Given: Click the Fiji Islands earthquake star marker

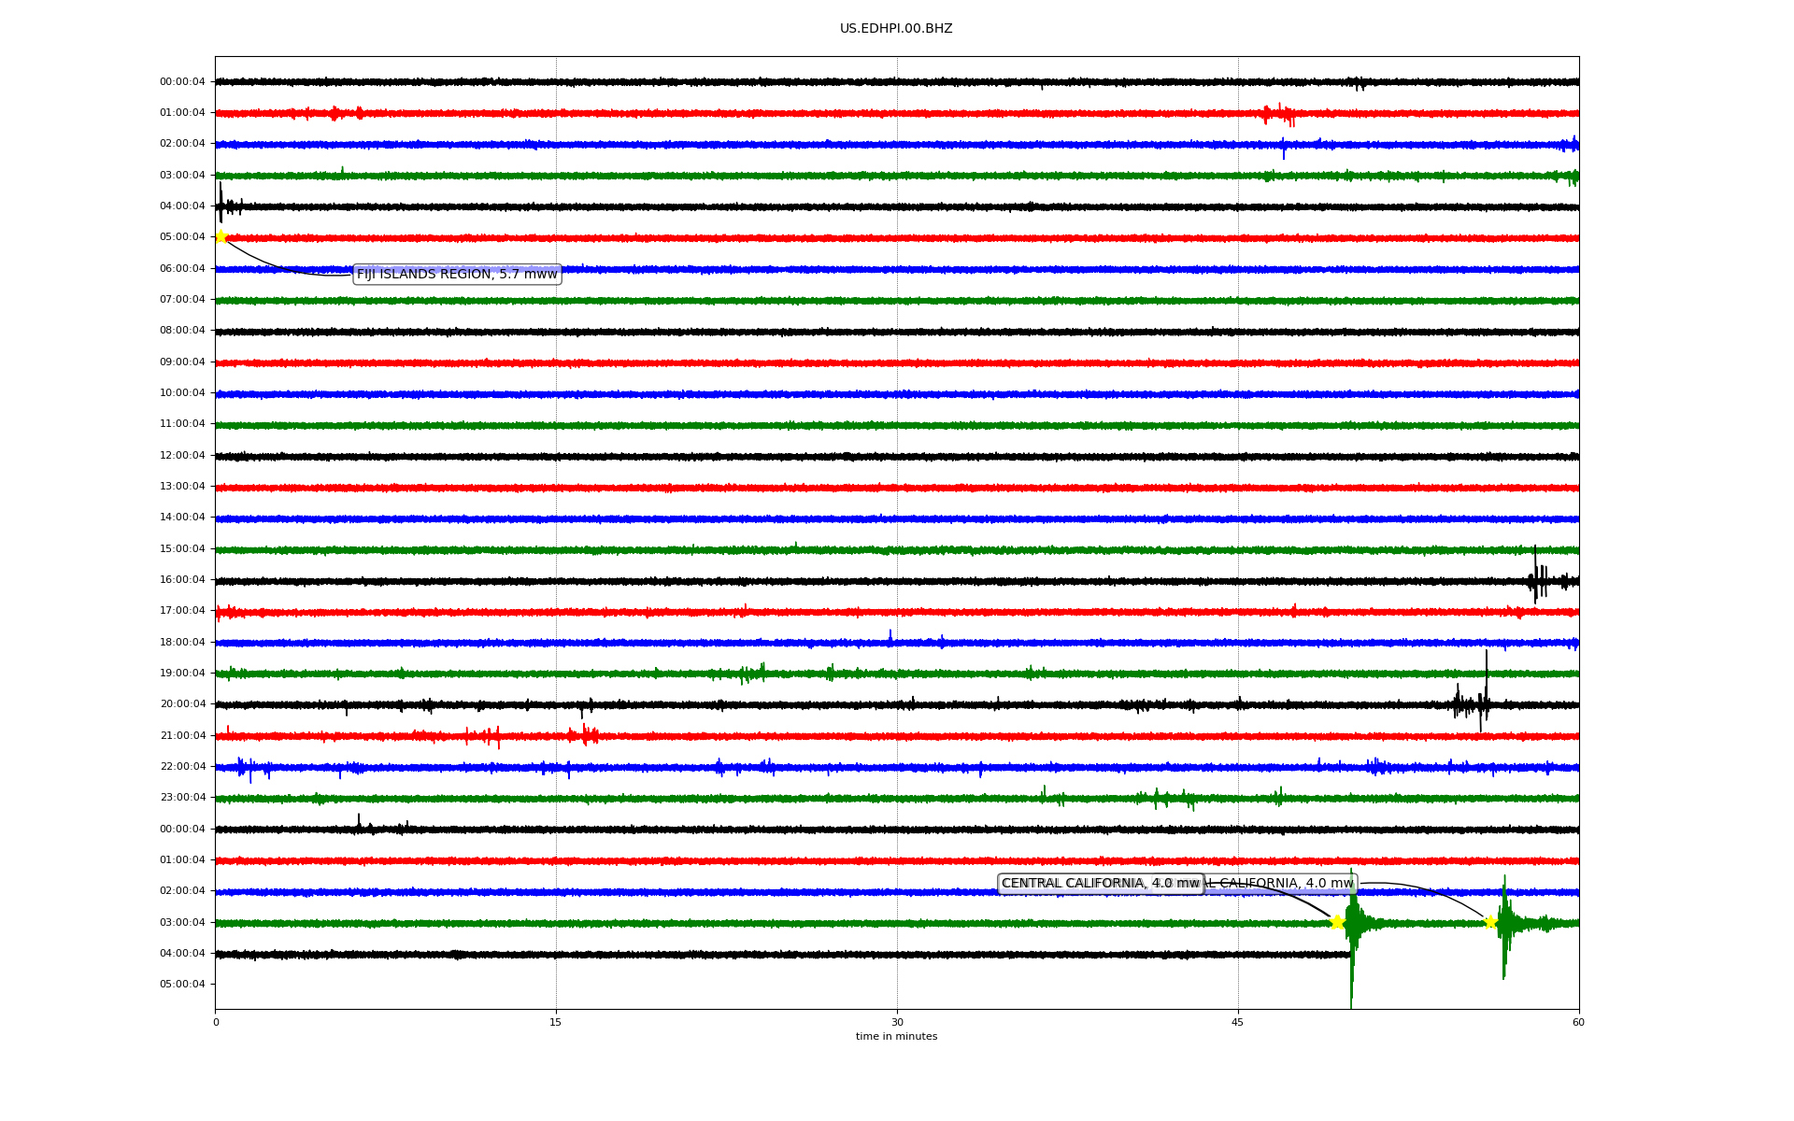Looking at the screenshot, I should tap(221, 236).
